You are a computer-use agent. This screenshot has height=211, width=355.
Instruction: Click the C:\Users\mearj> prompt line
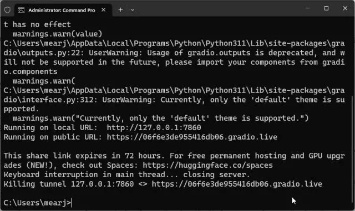coord(37,203)
